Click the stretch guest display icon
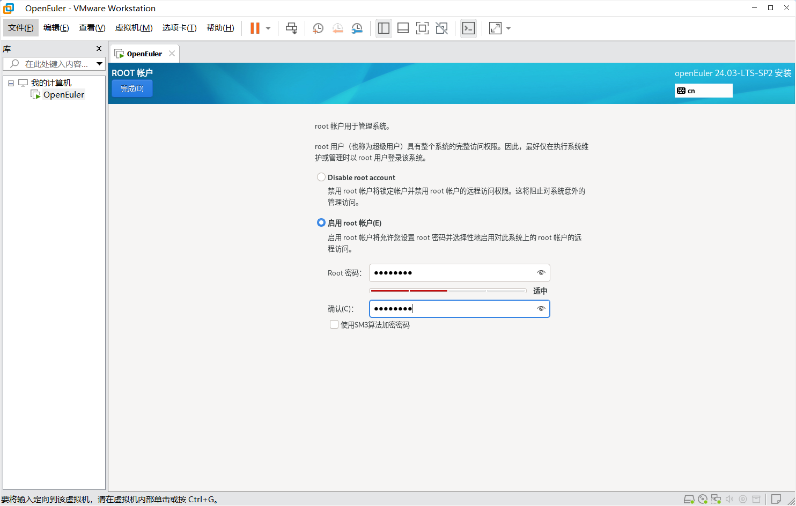This screenshot has width=796, height=506. coord(495,28)
